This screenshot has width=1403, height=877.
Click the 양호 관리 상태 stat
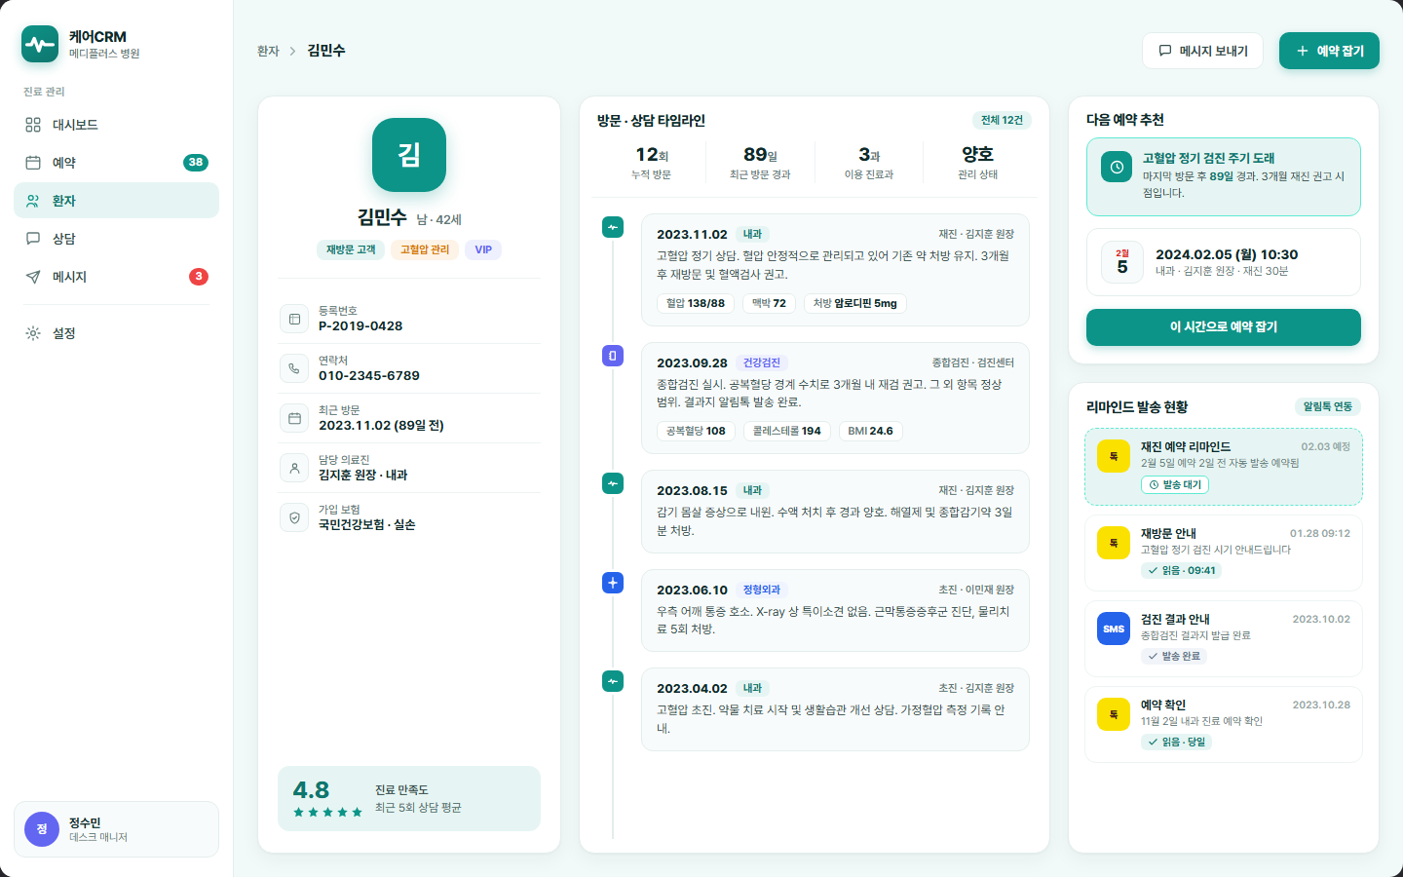[x=977, y=162]
